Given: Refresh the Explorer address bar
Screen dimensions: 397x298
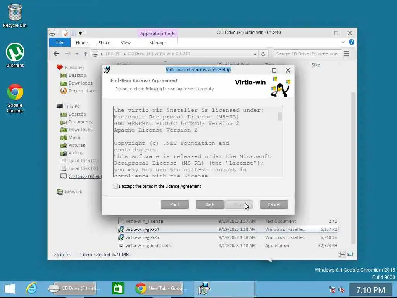Looking at the screenshot, I should click(x=263, y=54).
